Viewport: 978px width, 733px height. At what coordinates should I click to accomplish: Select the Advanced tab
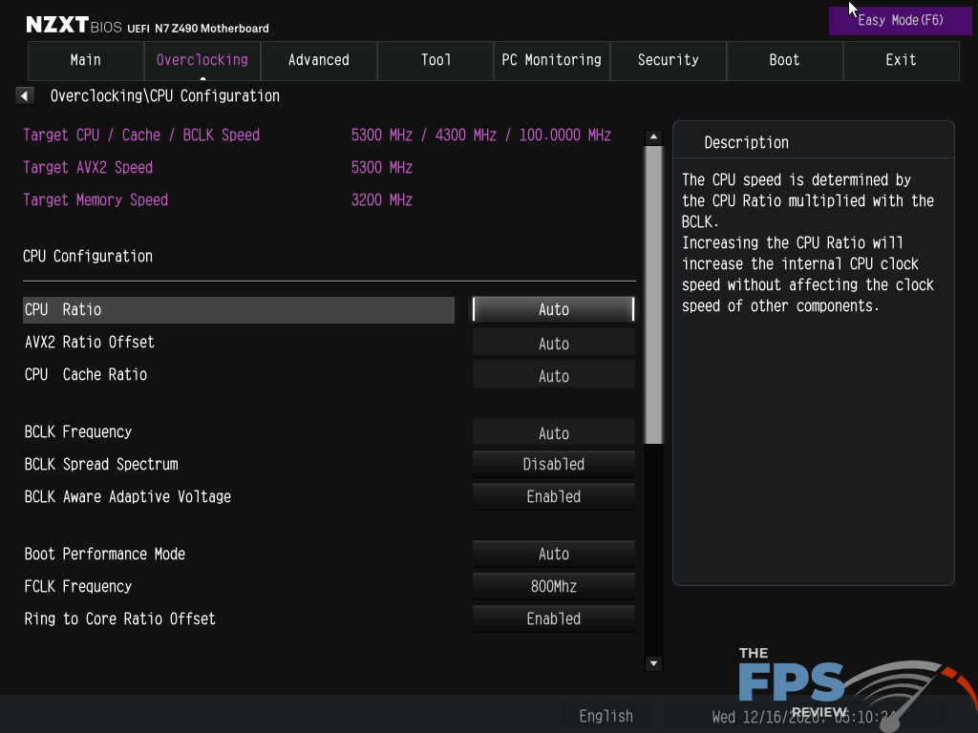tap(318, 59)
